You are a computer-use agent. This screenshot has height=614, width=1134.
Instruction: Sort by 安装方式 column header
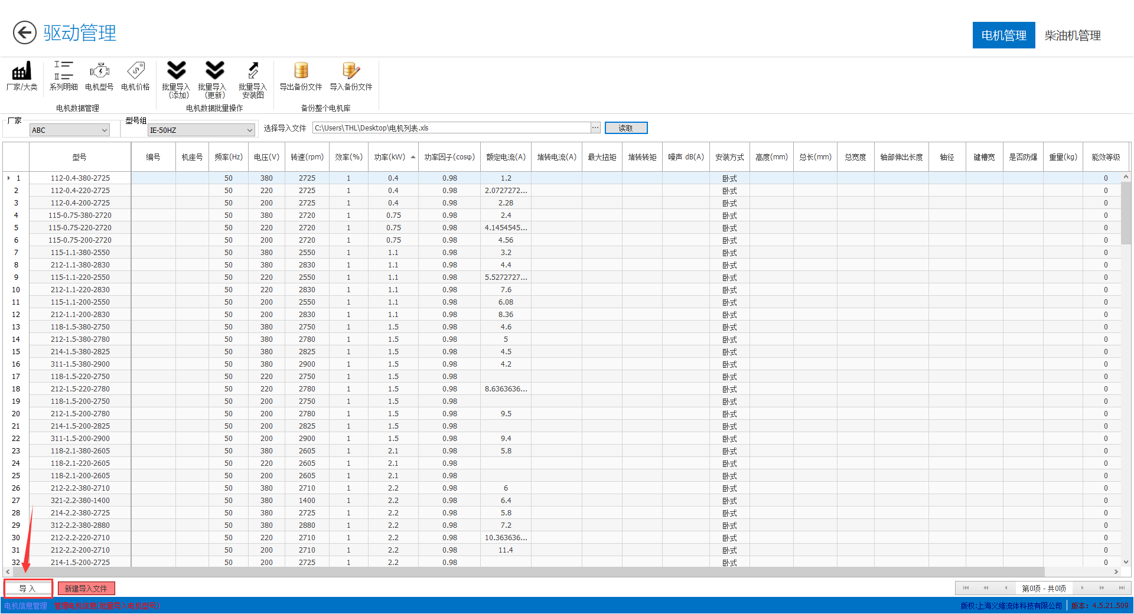[729, 157]
